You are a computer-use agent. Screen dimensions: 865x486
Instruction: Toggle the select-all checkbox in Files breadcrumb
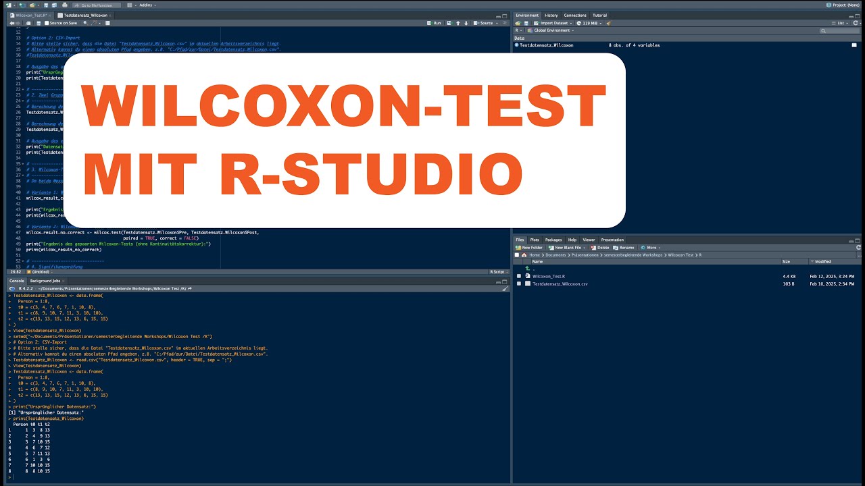pos(517,255)
